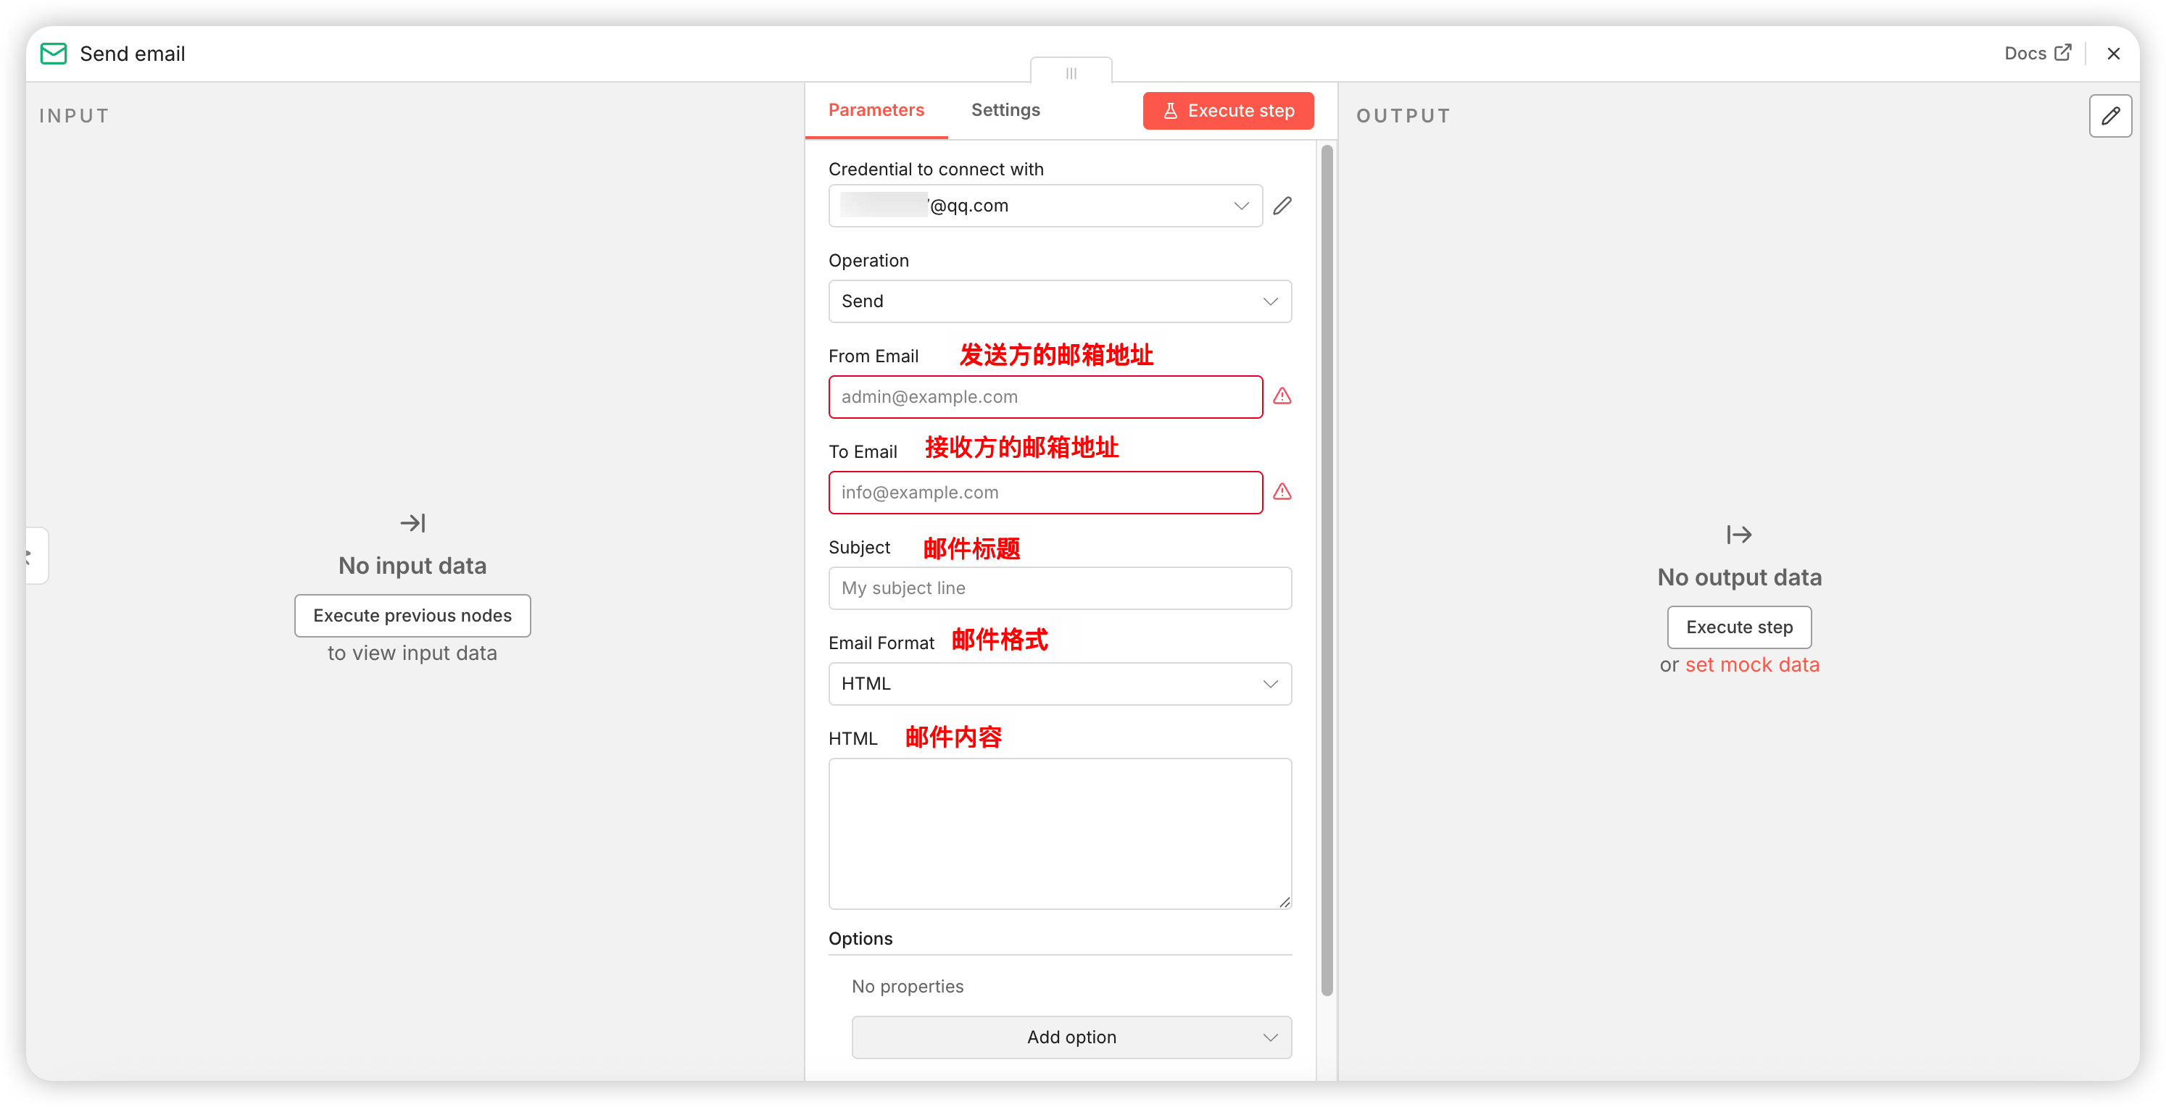Open the Docs external link
2166x1107 pixels.
pyautogui.click(x=2036, y=54)
